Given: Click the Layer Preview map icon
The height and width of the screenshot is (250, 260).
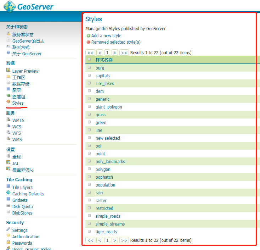Looking at the screenshot, I should tap(8, 70).
